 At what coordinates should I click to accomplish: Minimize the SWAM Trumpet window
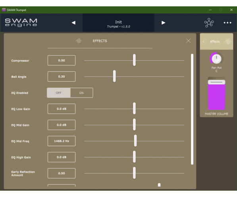tap(210, 10)
